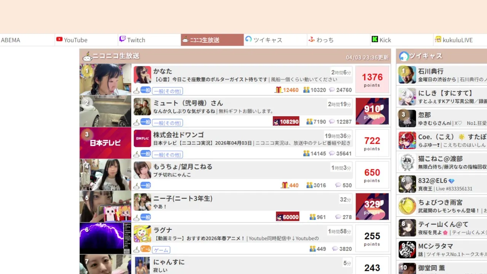Image resolution: width=487 pixels, height=274 pixels.
Task: Select the ニコニコ生放送 tab
Action: click(x=212, y=40)
